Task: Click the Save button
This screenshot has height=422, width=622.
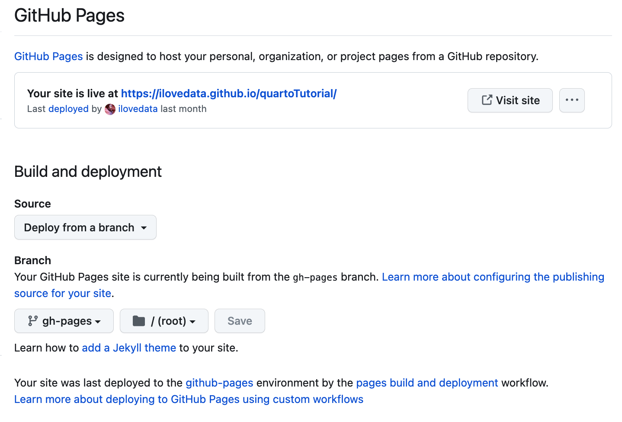Action: pos(240,321)
